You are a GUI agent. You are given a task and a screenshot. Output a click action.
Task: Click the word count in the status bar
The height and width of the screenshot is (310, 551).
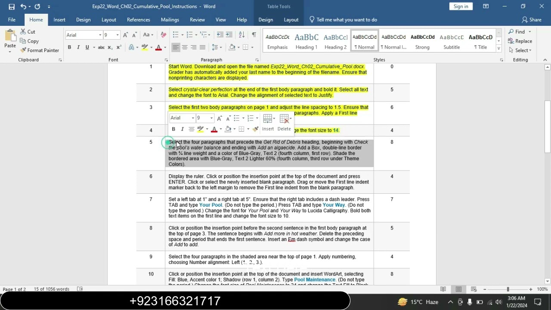coord(52,289)
